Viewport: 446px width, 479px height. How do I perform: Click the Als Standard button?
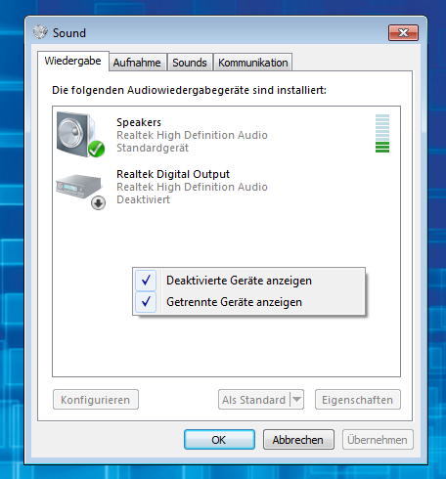coord(254,400)
